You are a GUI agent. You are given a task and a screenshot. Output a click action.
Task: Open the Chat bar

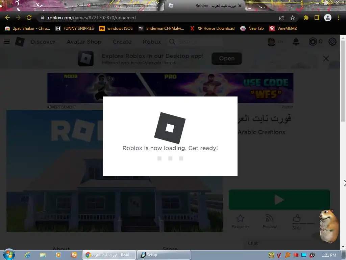[253, 243]
